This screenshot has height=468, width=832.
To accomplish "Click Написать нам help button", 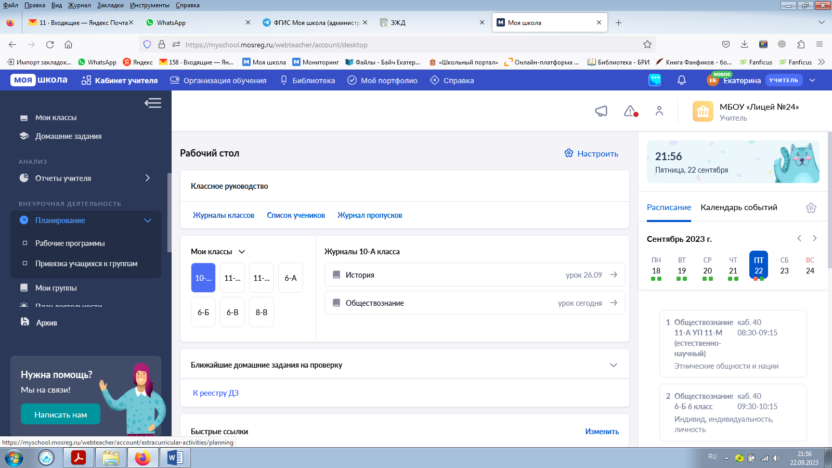I will pos(60,414).
